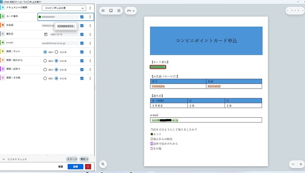Toggle the confirmation checkbox for 質問：近所で
The height and width of the screenshot is (173, 305).
pos(82,69)
